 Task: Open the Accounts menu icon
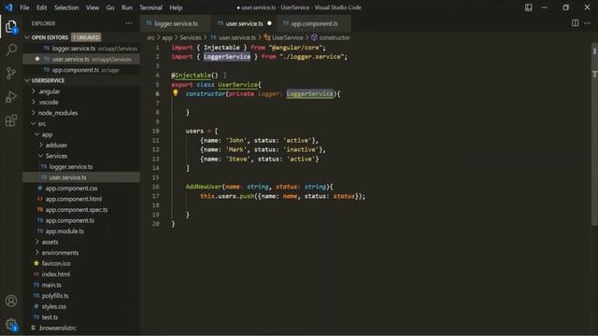pos(11,301)
